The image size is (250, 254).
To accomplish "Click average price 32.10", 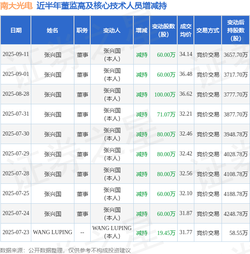I will (x=186, y=193).
